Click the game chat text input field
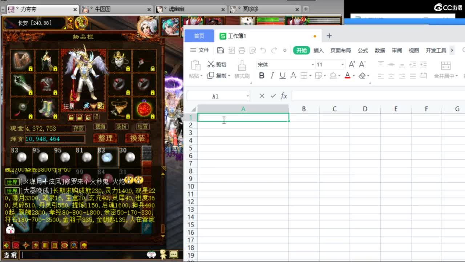465x262 pixels. tap(83, 255)
